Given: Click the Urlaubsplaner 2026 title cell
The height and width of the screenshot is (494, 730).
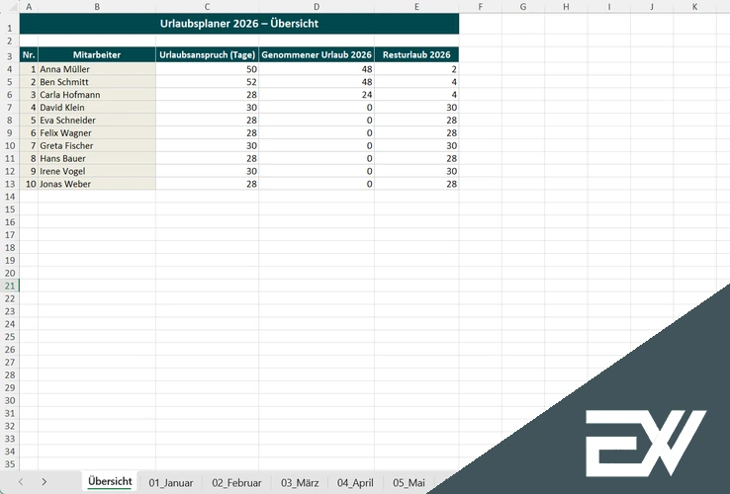Looking at the screenshot, I should coord(238,23).
